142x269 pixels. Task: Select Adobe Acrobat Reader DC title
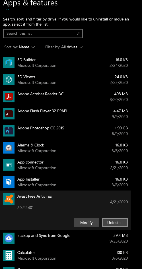coord(40,94)
